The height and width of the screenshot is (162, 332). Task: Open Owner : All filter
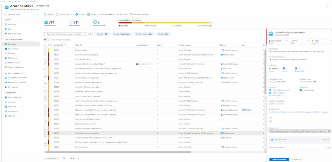click(x=163, y=34)
